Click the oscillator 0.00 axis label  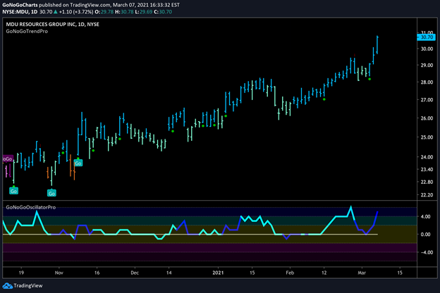coord(425,235)
